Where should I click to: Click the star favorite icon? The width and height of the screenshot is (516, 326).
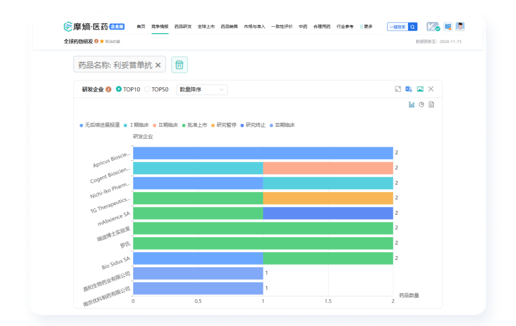point(102,41)
